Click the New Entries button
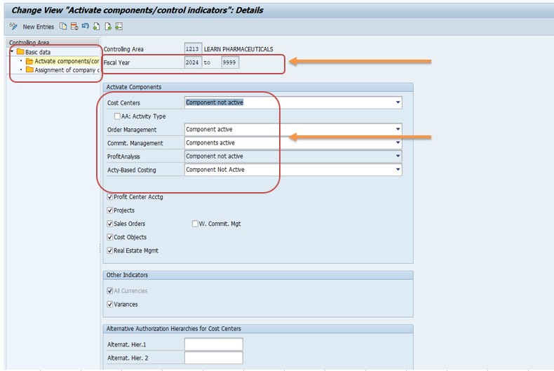 click(x=38, y=27)
